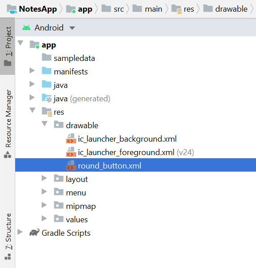Click the Gradle elephant icon
256x268 pixels.
click(35, 233)
